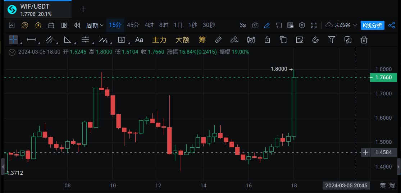Pick the horizontal line drawing tool
The width and height of the screenshot is (401, 193).
(x=32, y=40)
